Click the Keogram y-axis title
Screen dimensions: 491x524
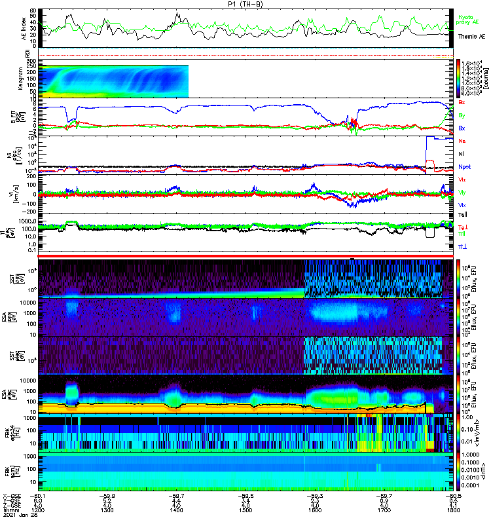point(20,79)
